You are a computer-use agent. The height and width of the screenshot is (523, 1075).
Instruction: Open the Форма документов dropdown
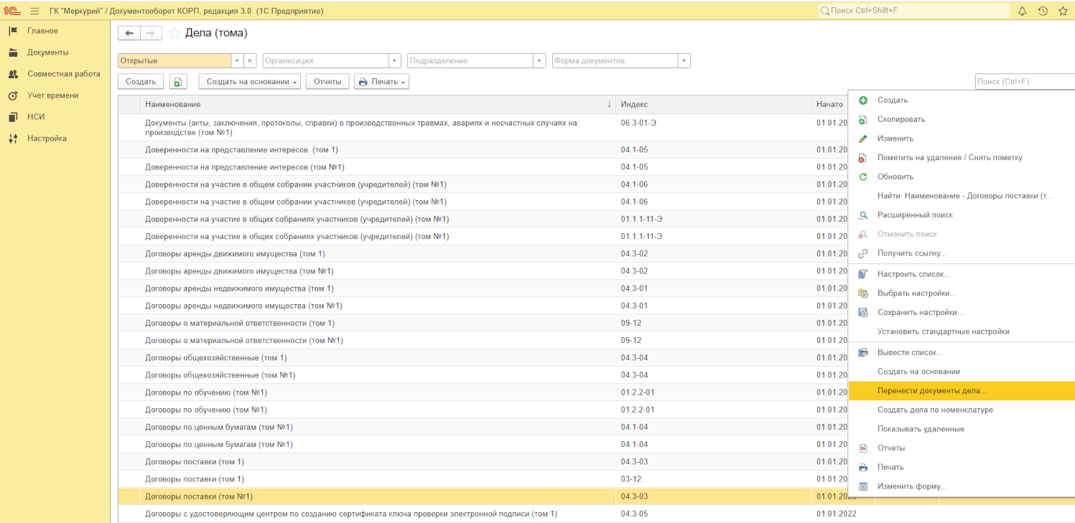684,61
